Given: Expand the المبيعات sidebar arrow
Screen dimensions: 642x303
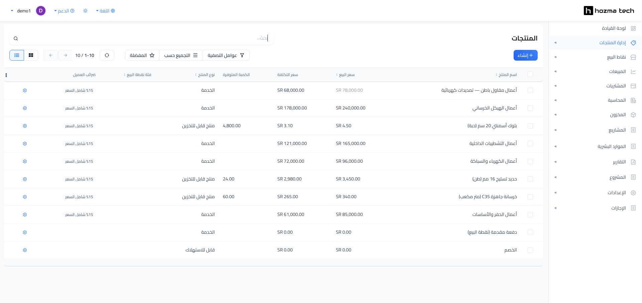Looking at the screenshot, I should [555, 72].
